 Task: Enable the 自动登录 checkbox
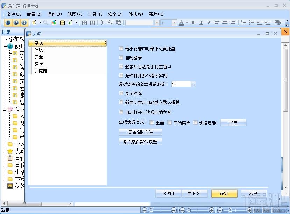point(121,58)
